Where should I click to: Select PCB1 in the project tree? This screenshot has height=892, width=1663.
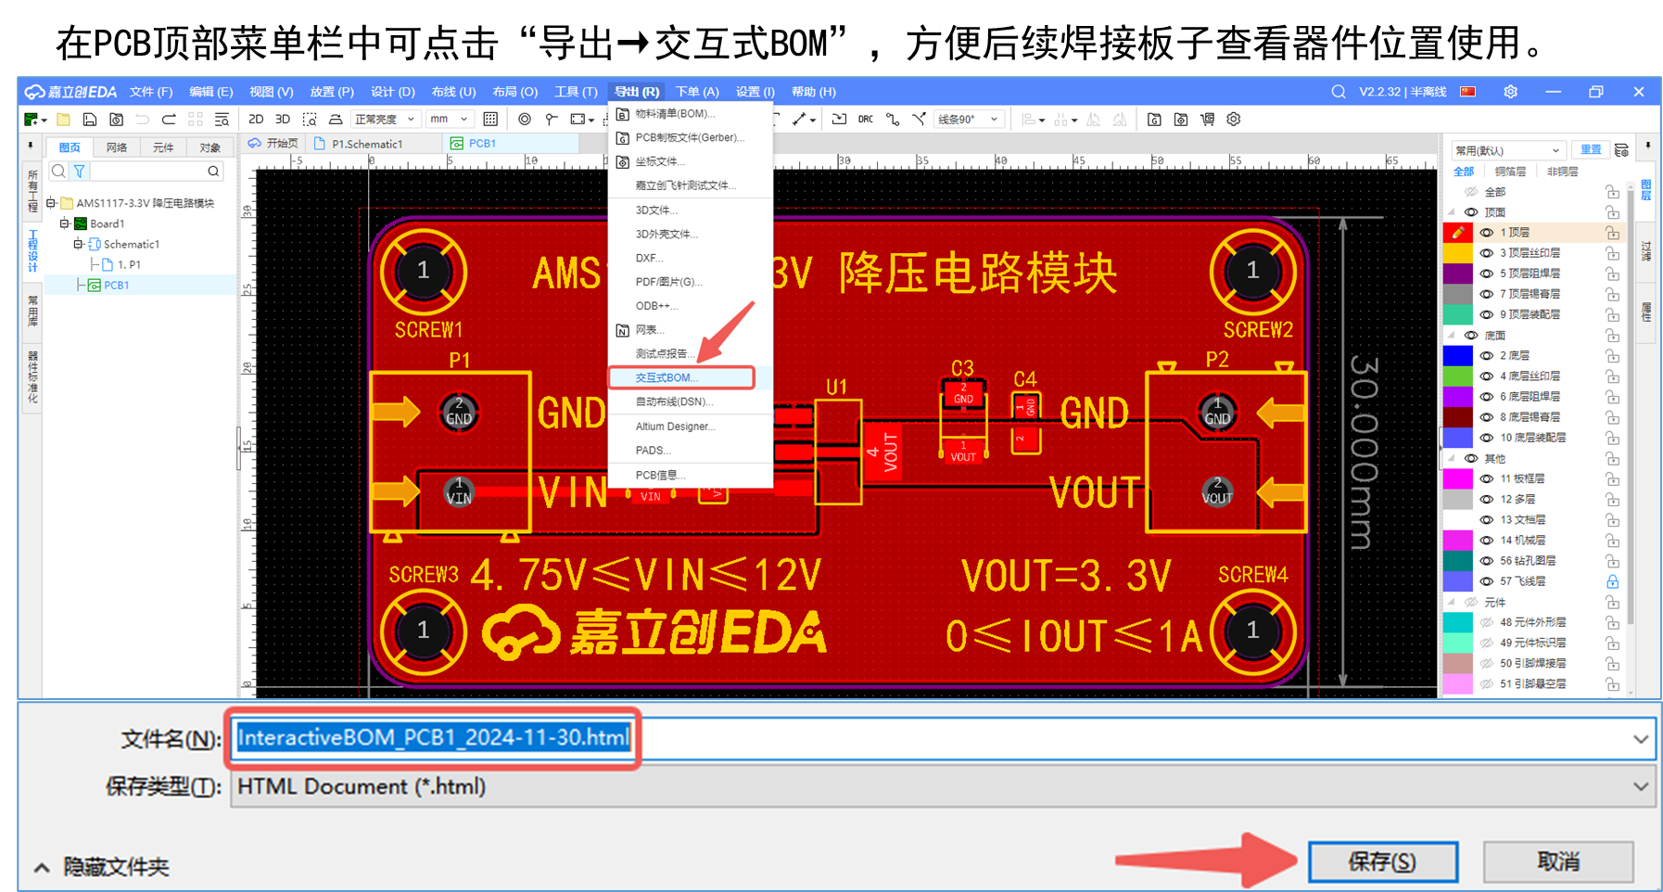click(x=116, y=286)
